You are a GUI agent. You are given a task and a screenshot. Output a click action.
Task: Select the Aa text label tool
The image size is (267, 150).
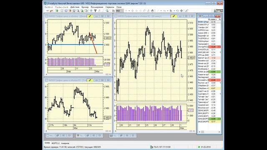pos(164,11)
